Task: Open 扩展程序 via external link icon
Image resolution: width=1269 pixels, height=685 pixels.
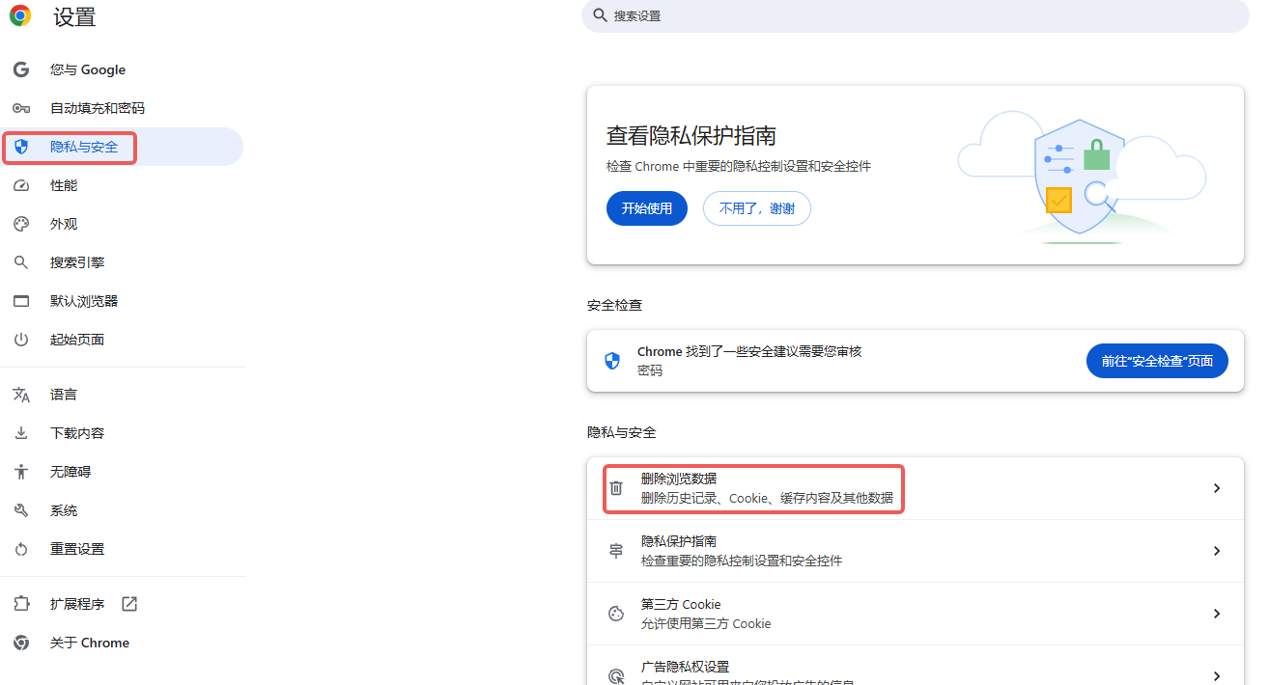Action: [128, 603]
